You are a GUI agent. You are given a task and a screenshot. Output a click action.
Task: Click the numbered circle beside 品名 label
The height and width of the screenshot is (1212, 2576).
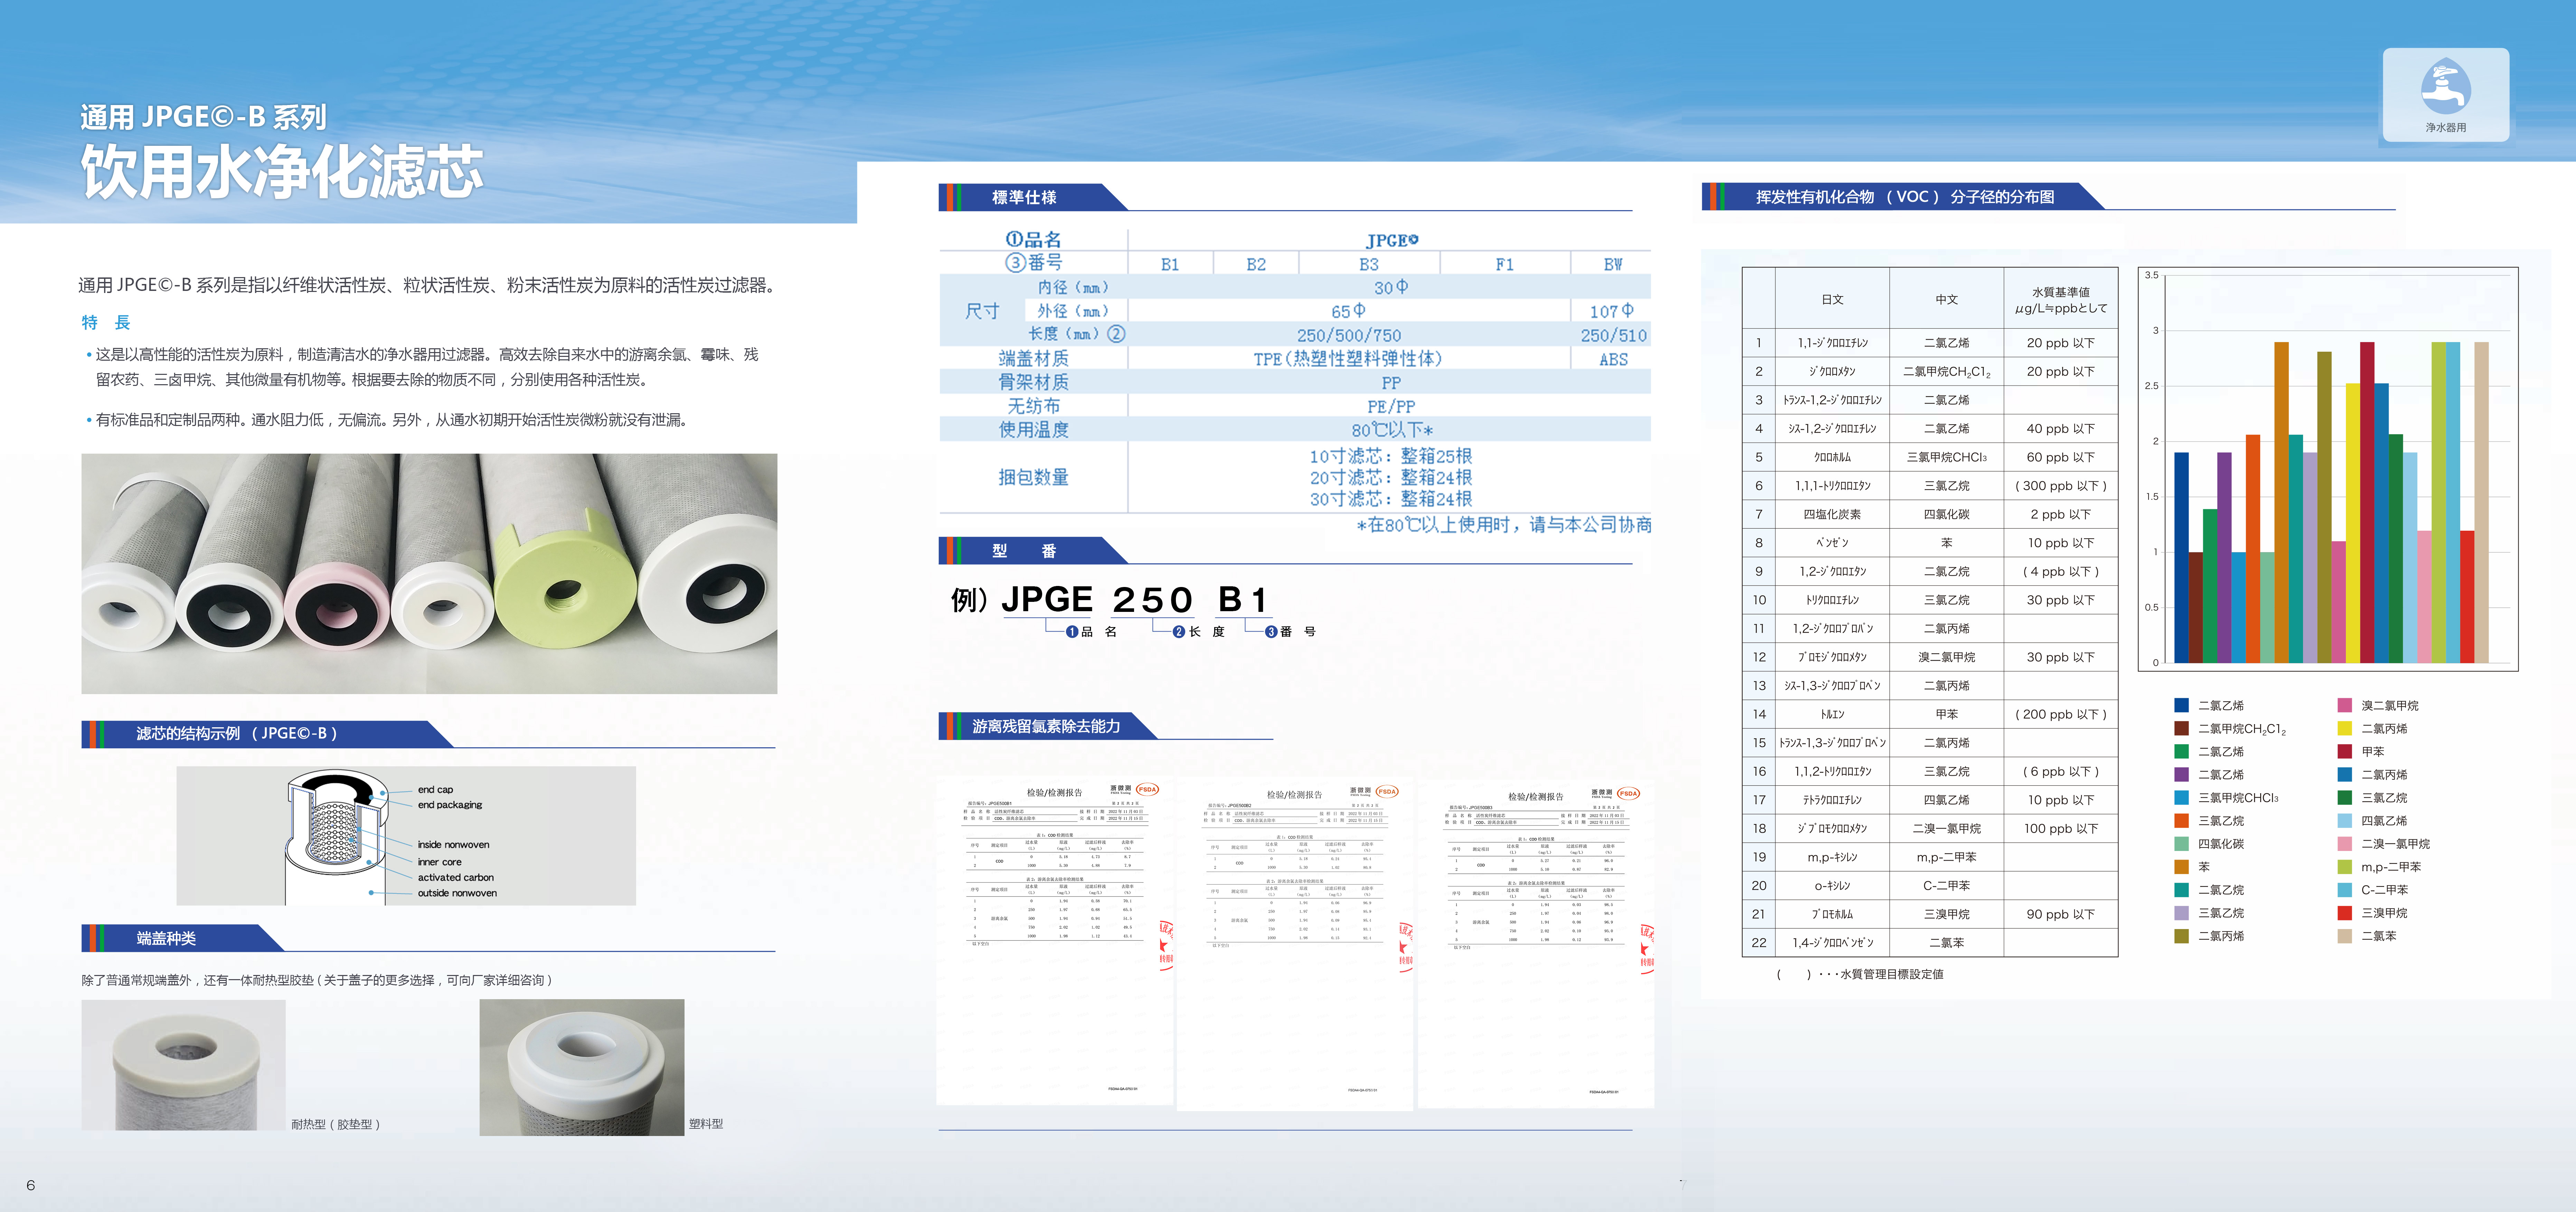pyautogui.click(x=1072, y=632)
